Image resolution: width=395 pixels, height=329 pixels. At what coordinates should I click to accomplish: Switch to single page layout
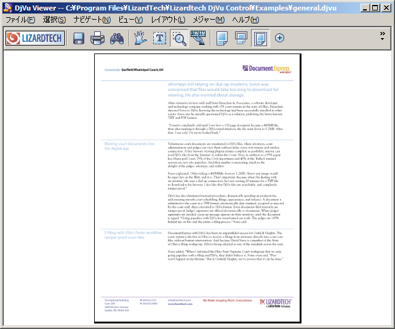click(222, 38)
